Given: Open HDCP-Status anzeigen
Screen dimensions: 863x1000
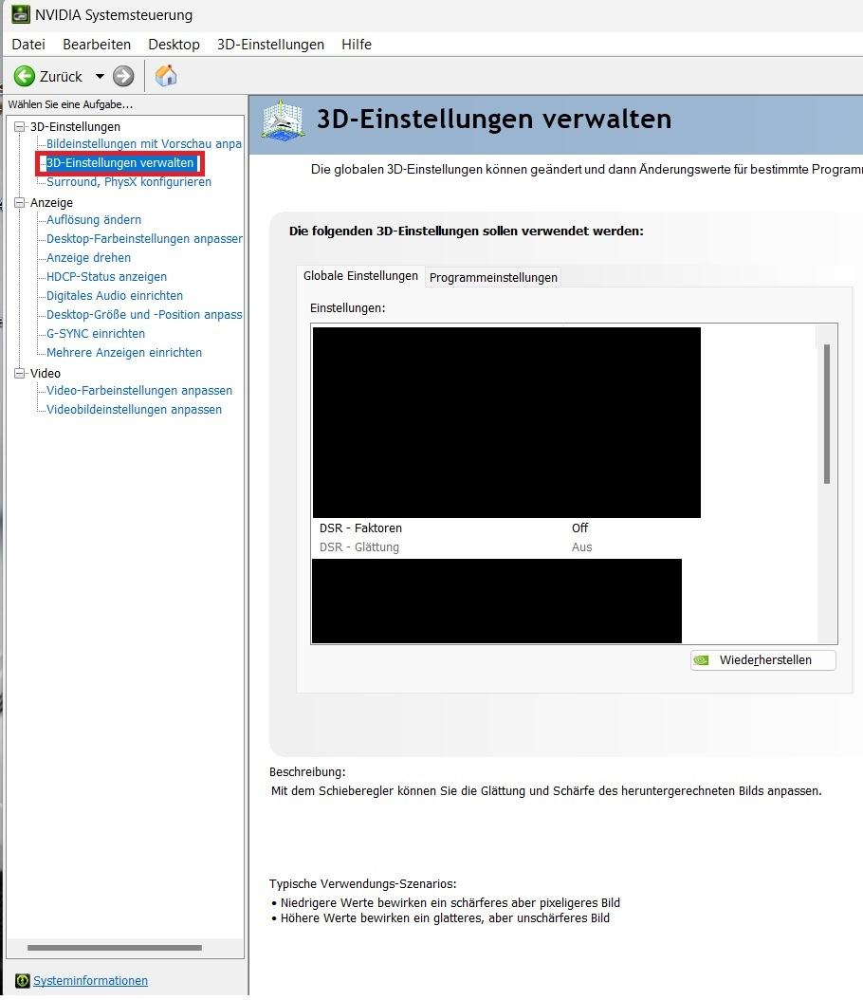Looking at the screenshot, I should (x=106, y=277).
